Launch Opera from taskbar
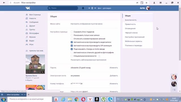The height and width of the screenshot is (102, 181). coord(83,99)
